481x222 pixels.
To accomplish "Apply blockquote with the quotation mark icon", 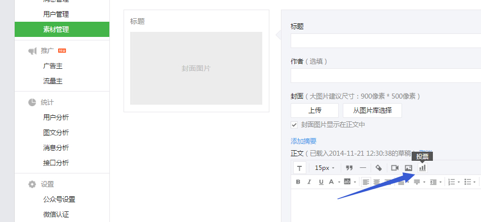I will (x=349, y=167).
